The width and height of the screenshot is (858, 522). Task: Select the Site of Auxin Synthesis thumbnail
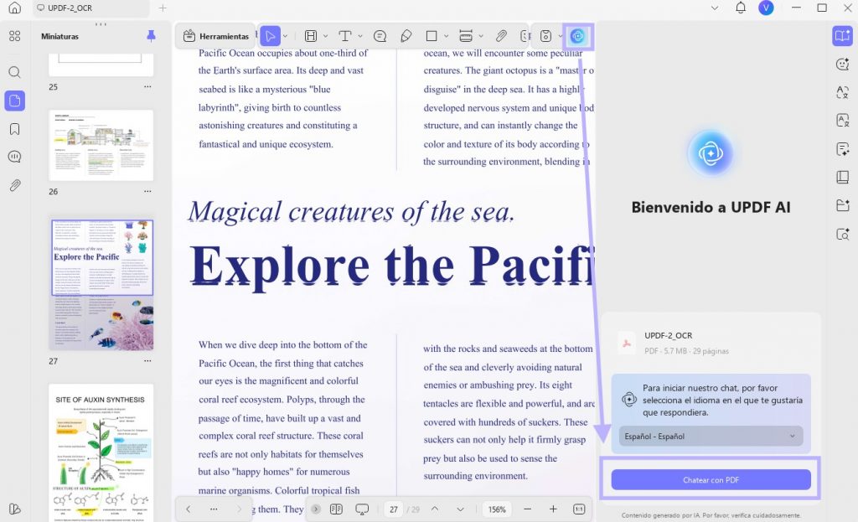(101, 453)
